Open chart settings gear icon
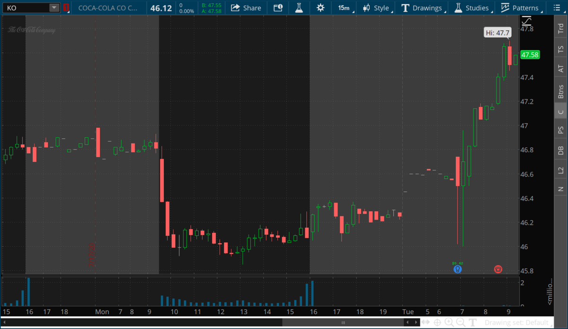This screenshot has width=568, height=329. (320, 8)
